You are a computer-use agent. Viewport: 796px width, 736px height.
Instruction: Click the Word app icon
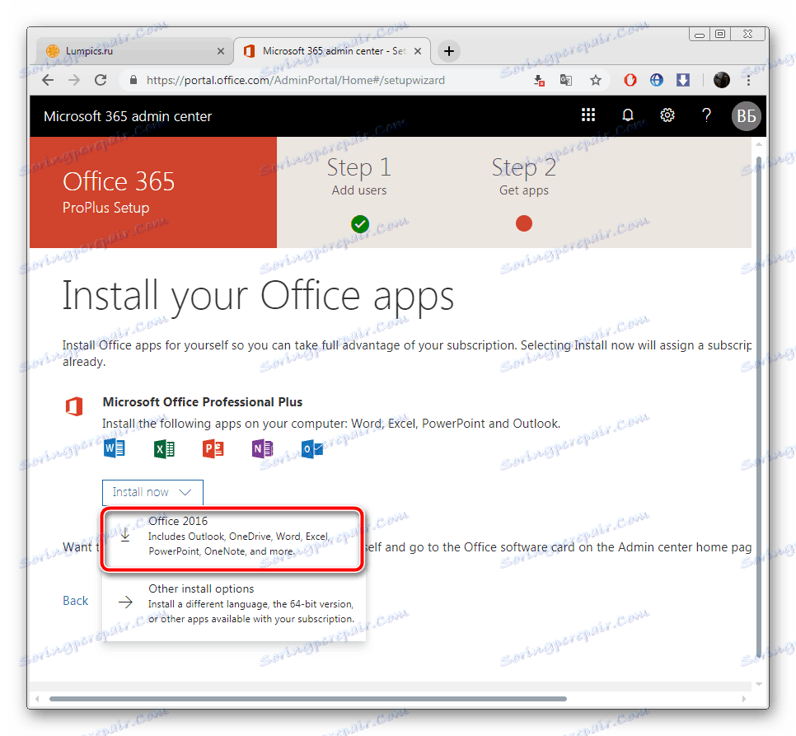pos(115,448)
